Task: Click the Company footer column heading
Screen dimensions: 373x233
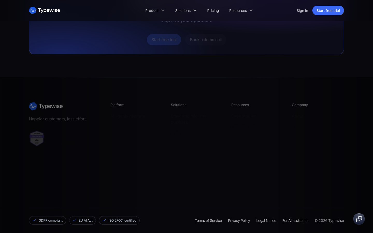Action: [300, 105]
